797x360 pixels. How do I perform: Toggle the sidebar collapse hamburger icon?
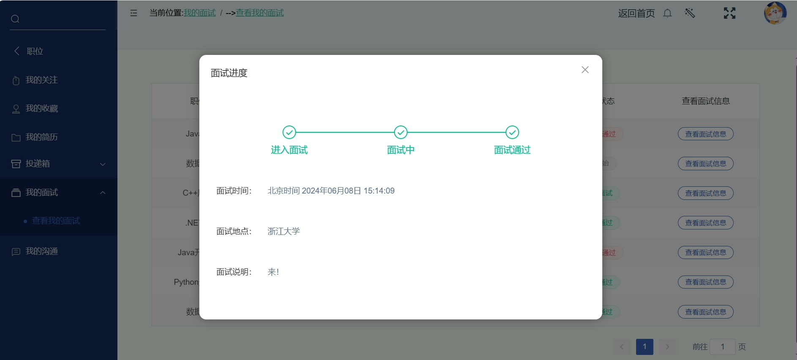[x=134, y=13]
